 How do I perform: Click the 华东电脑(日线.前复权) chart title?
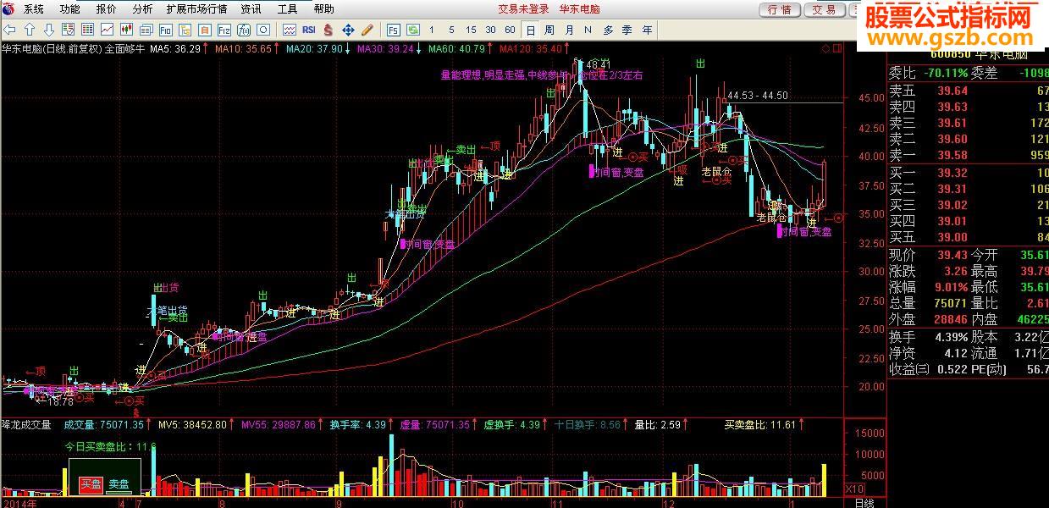[52, 49]
